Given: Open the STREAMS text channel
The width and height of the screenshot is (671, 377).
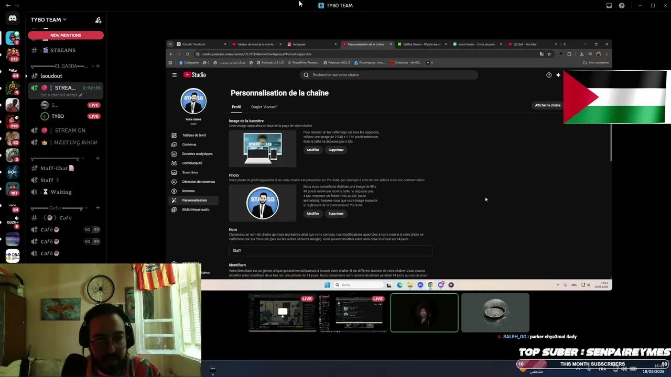Looking at the screenshot, I should click(x=66, y=50).
